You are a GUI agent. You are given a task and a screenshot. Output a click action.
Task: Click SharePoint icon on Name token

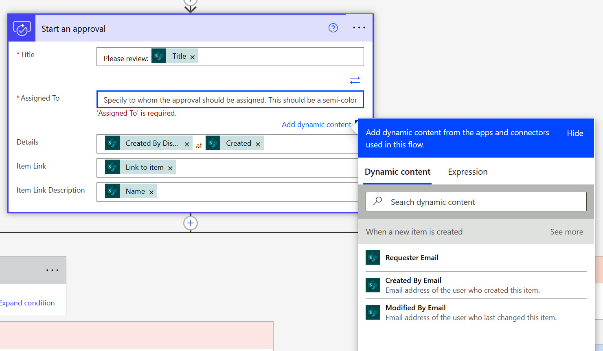(112, 191)
